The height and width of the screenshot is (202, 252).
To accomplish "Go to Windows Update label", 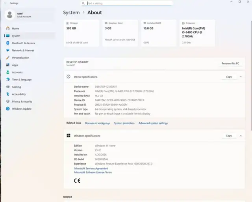I will tap(22, 109).
